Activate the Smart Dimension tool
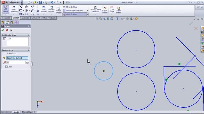Image resolution: width=204 pixels, height=114 pixels. pos(14,9)
